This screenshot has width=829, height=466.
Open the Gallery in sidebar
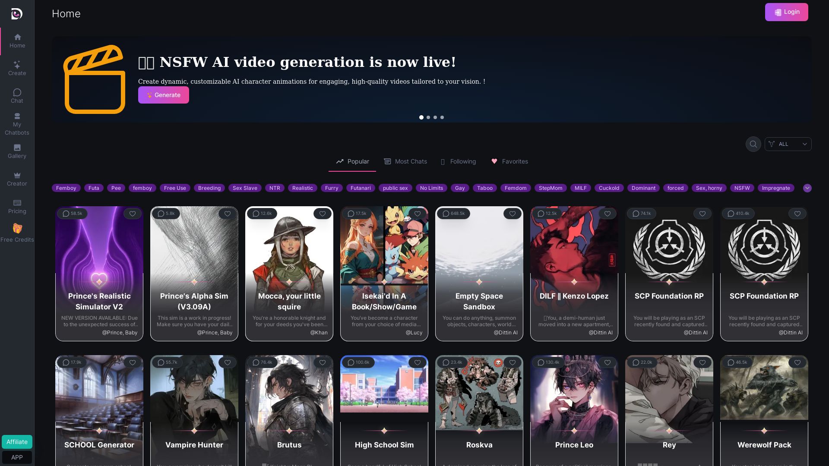[x=17, y=151]
